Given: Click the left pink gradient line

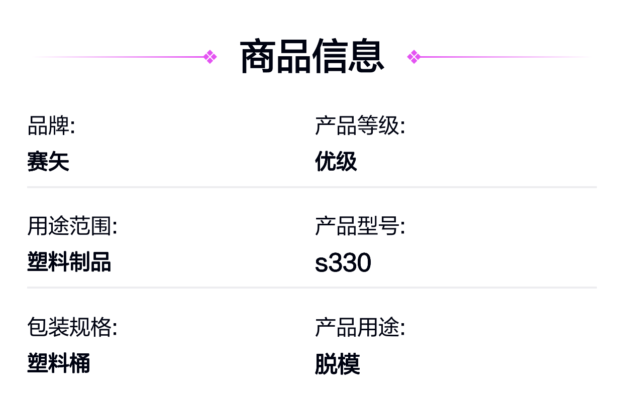Looking at the screenshot, I should (x=118, y=57).
